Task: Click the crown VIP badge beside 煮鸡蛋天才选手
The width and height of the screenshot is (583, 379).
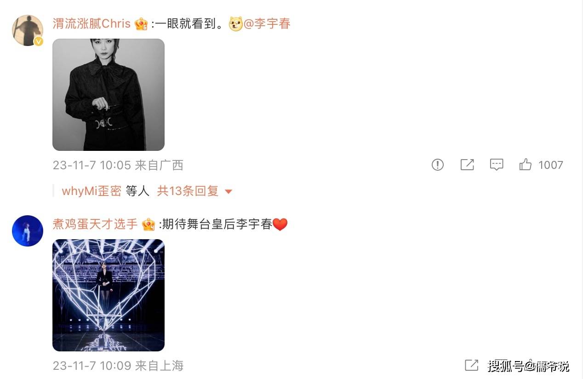Action: pyautogui.click(x=149, y=224)
